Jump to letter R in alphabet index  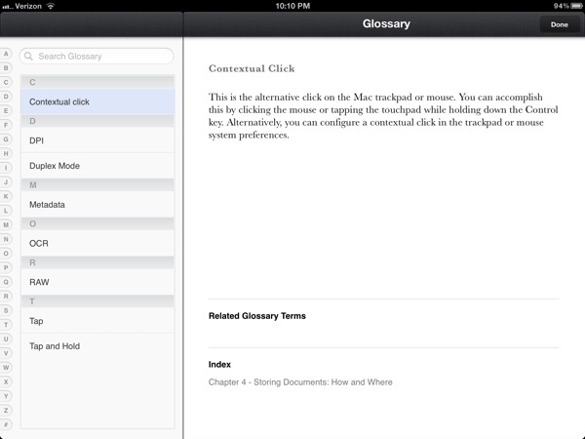click(x=6, y=296)
